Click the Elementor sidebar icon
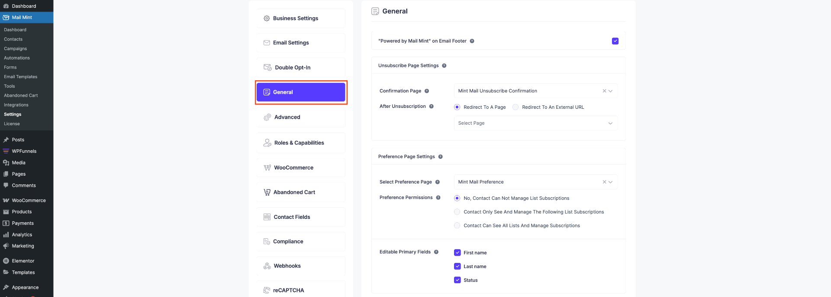Viewport: 831px width, 297px height. tap(6, 261)
